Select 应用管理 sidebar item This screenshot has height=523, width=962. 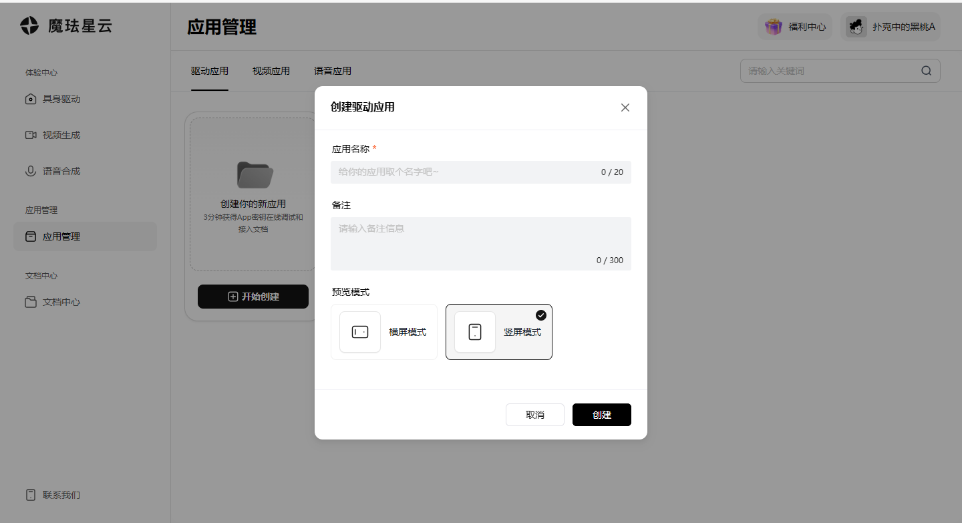tap(85, 236)
